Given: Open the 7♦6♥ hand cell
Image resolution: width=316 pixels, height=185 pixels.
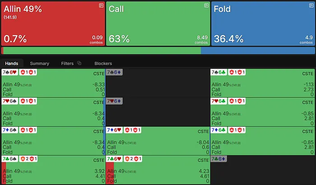Looking at the screenshot, I should coord(158,141).
